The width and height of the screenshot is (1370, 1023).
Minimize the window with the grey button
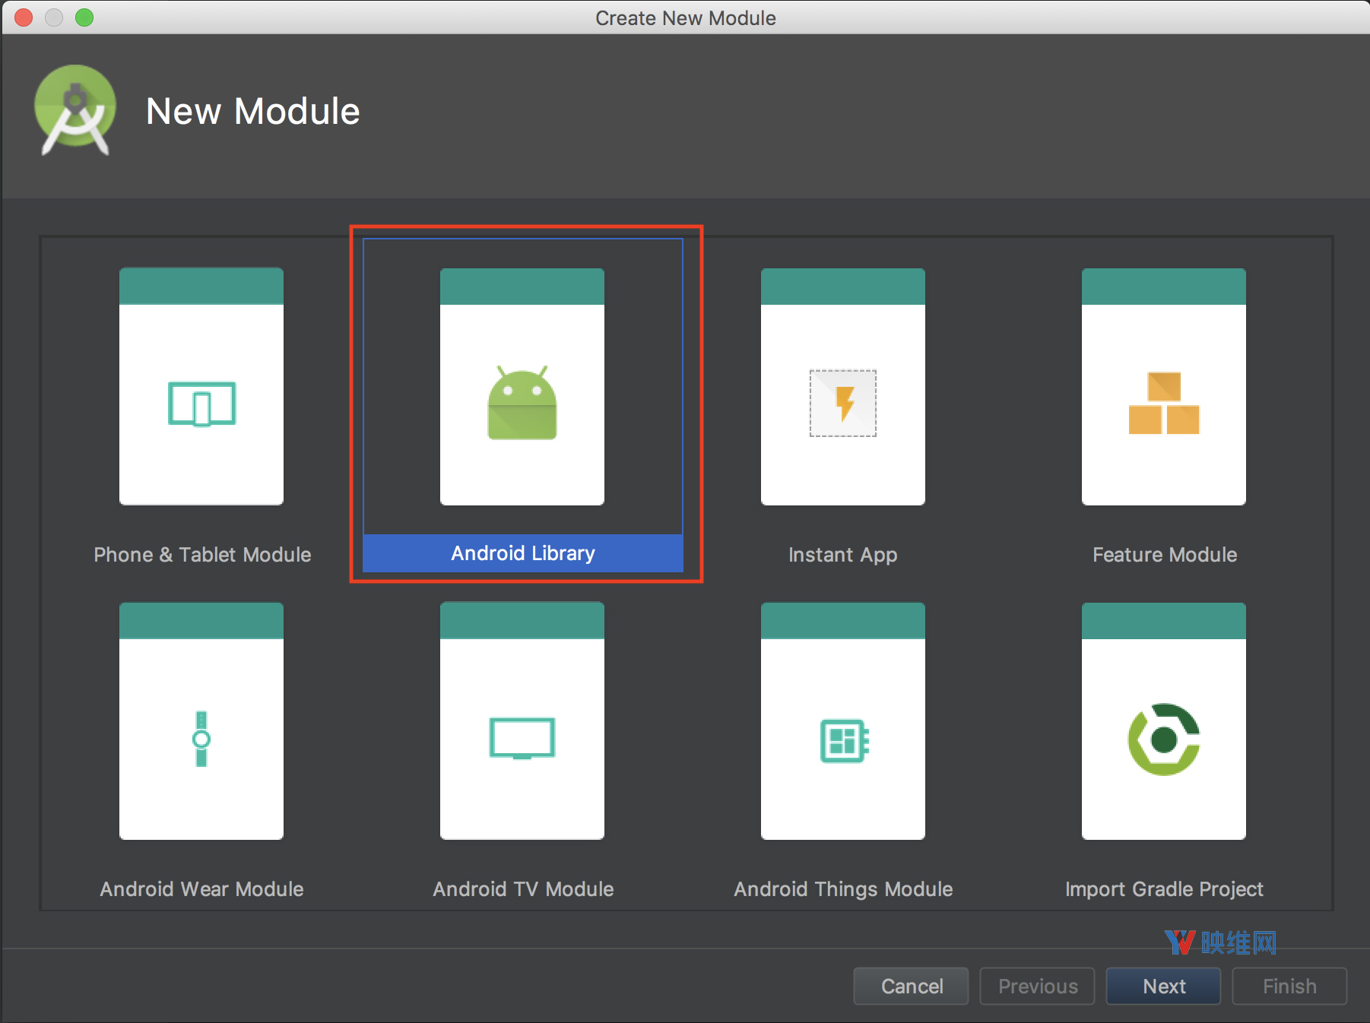pyautogui.click(x=54, y=17)
